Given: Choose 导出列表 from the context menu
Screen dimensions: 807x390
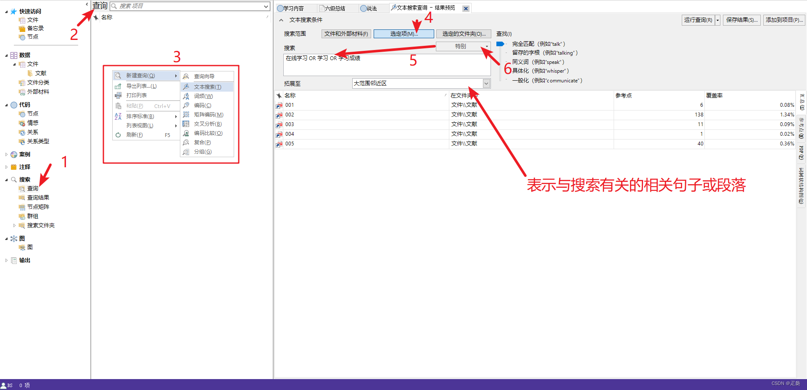Looking at the screenshot, I should [x=146, y=86].
